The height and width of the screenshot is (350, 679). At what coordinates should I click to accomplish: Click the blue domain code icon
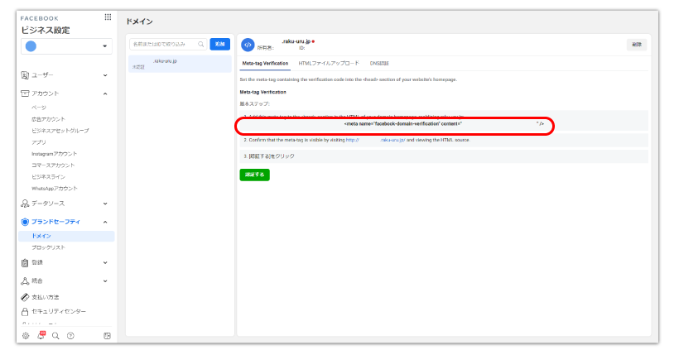coord(248,45)
